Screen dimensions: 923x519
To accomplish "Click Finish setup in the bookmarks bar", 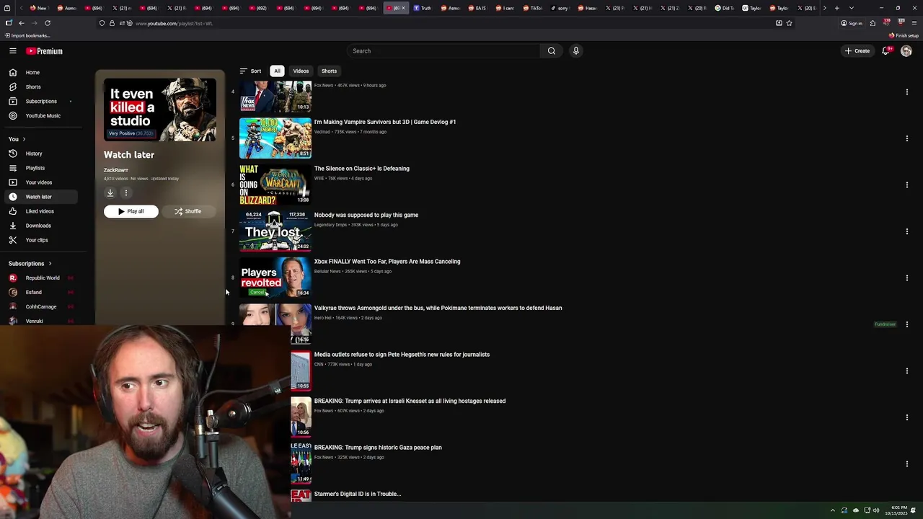I will 904,35.
